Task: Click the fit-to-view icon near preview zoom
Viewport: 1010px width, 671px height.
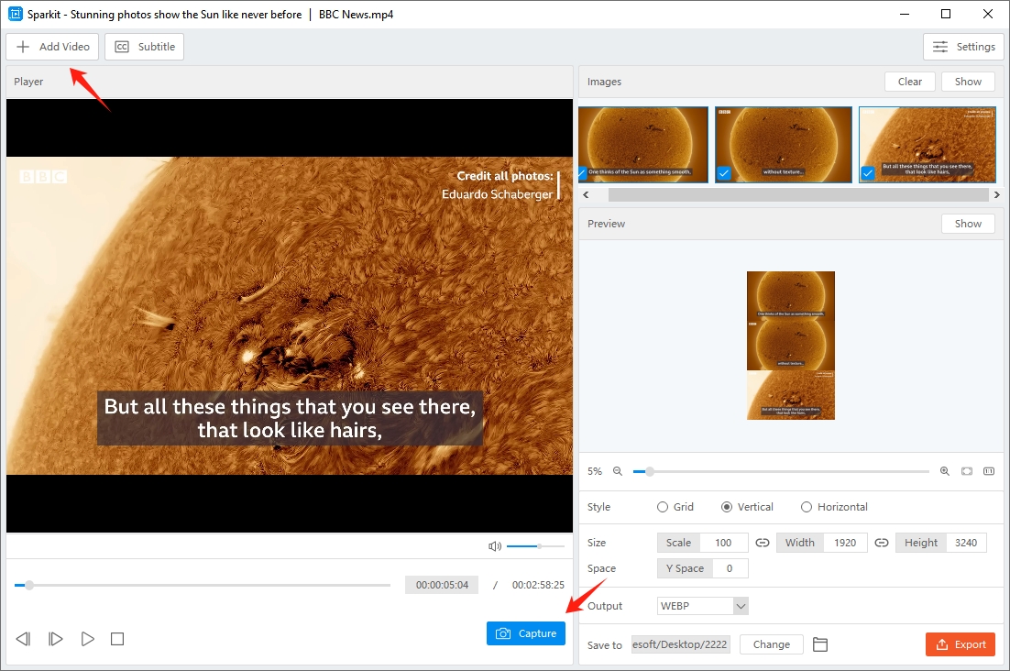Action: pyautogui.click(x=967, y=471)
